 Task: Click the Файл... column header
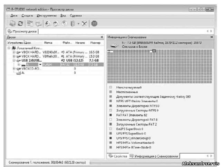coord(67,43)
